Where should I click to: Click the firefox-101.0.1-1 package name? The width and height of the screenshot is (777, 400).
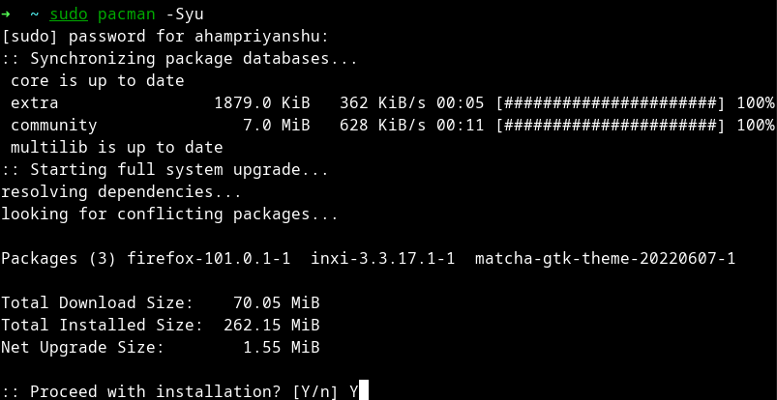(209, 258)
